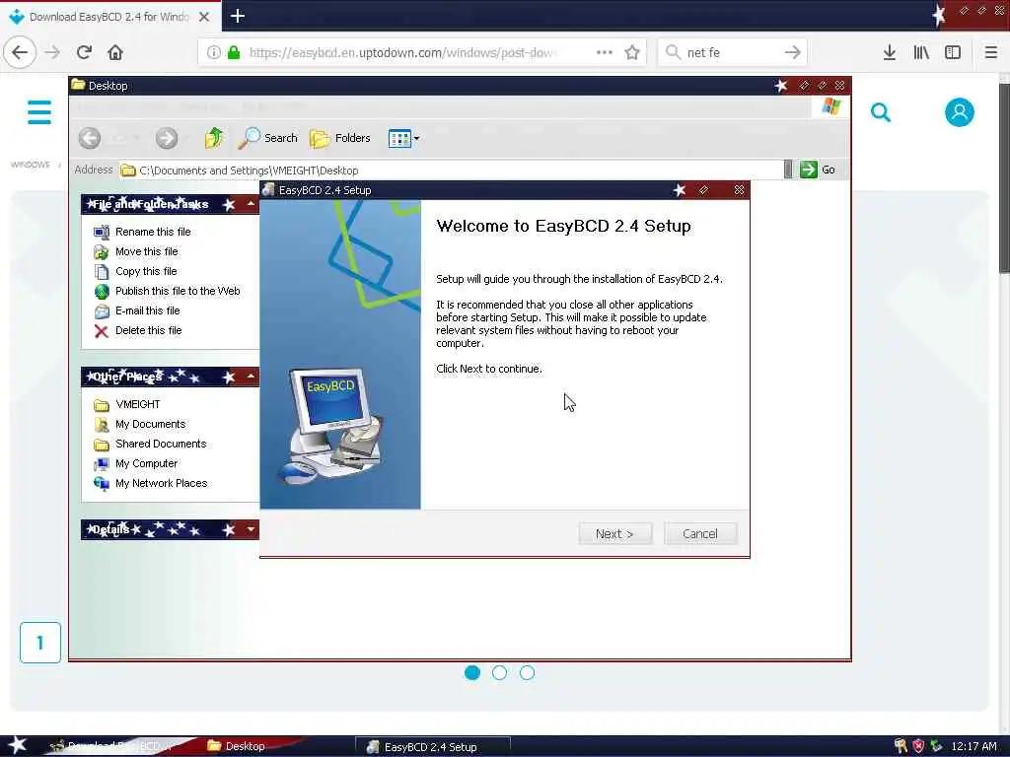
Task: Click the green Go button
Action: point(818,170)
